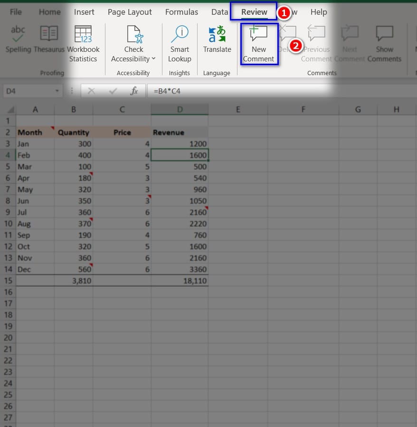Switch to the Insert tab
This screenshot has height=427, width=417.
coord(84,12)
